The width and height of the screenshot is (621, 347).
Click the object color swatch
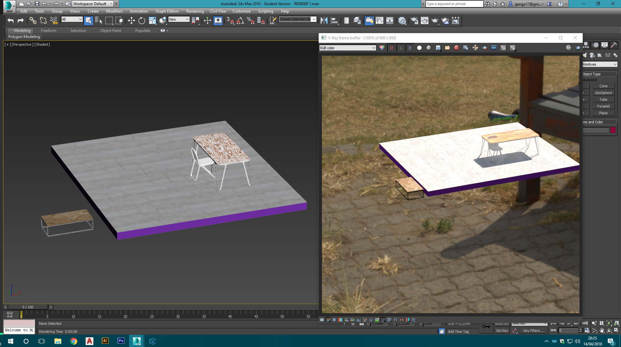[x=613, y=130]
